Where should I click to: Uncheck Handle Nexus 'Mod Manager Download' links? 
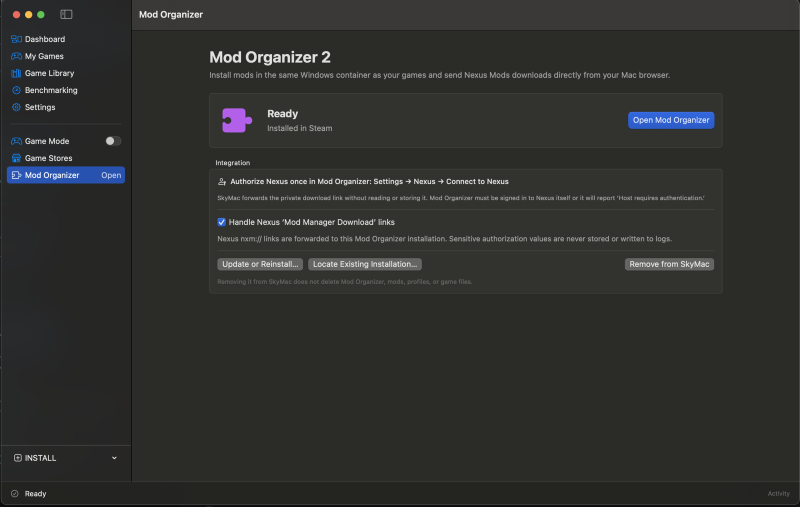pos(221,222)
